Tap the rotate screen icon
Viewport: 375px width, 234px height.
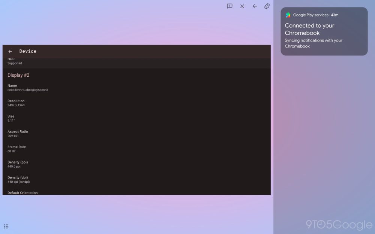point(267,6)
